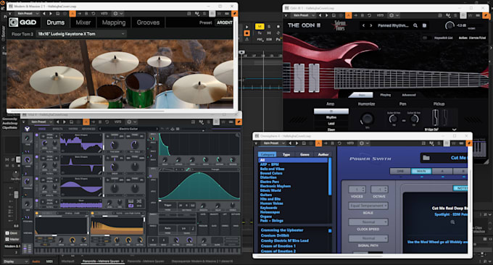Click the search icon in The Odin III
Screen dimensions: 493x265
click(415, 25)
